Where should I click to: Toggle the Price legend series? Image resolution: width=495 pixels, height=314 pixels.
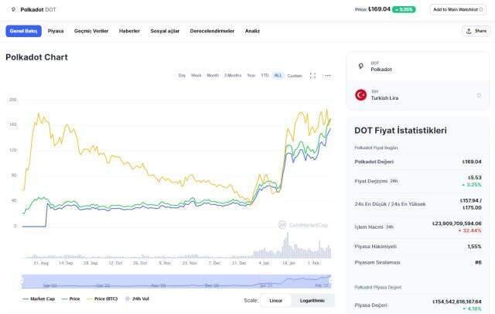pyautogui.click(x=71, y=299)
